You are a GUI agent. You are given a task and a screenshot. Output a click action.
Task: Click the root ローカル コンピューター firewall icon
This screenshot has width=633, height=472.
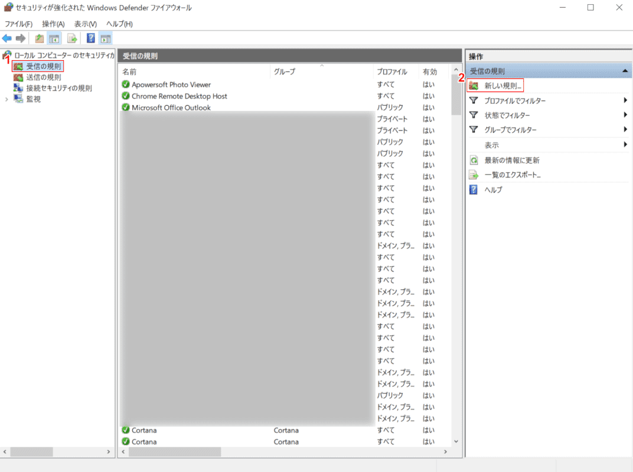[x=7, y=54]
